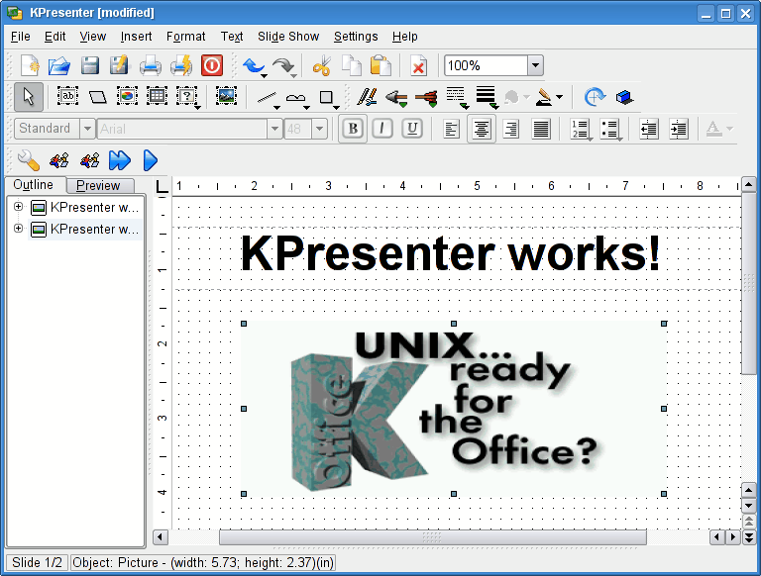Toggle underline formatting button

412,129
